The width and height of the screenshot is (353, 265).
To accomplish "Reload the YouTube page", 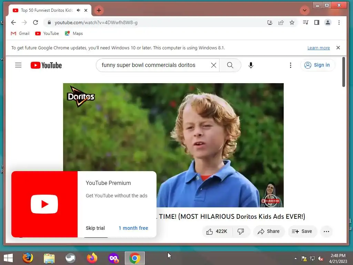I will pos(36,22).
